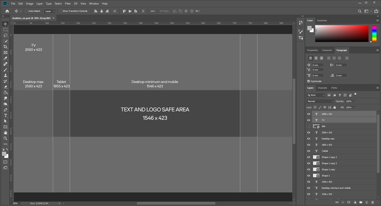Open the Kind layer filter dropdown
The height and width of the screenshot is (206, 381).
pyautogui.click(x=316, y=95)
